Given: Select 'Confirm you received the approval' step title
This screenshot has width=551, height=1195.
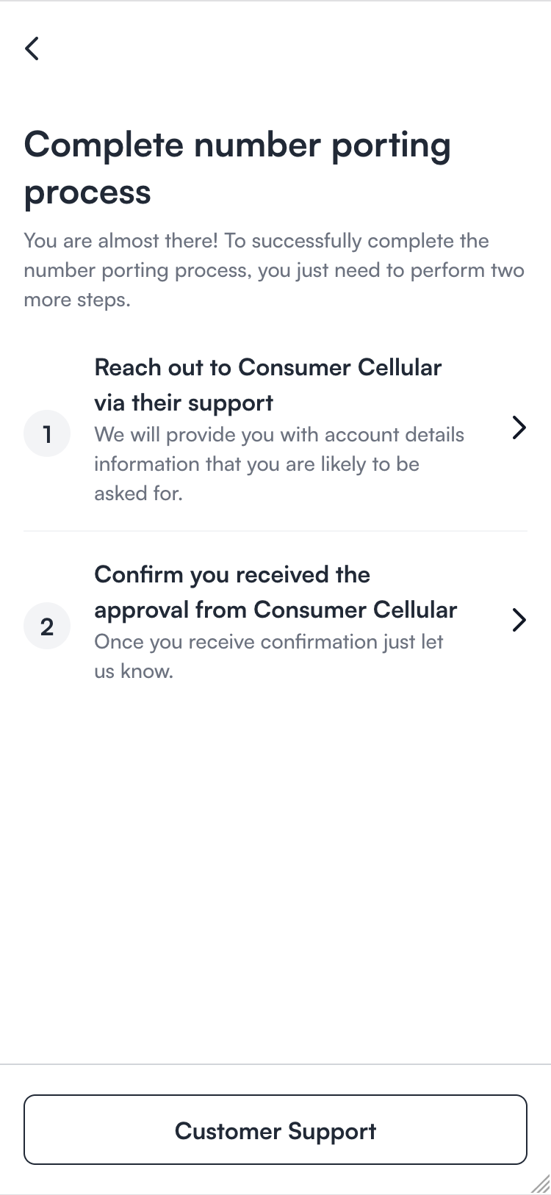Looking at the screenshot, I should 275,592.
